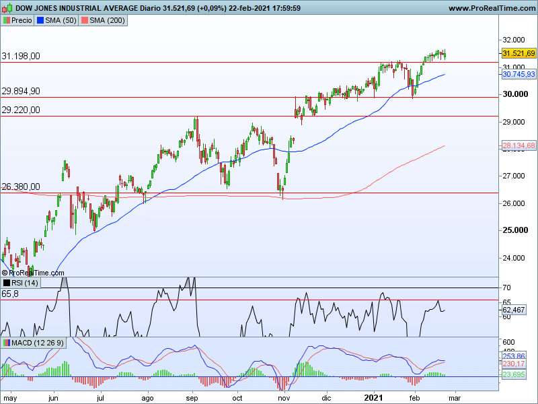Viewport: 538px width, 404px height.
Task: Click the sep label on time axis
Action: point(192,399)
